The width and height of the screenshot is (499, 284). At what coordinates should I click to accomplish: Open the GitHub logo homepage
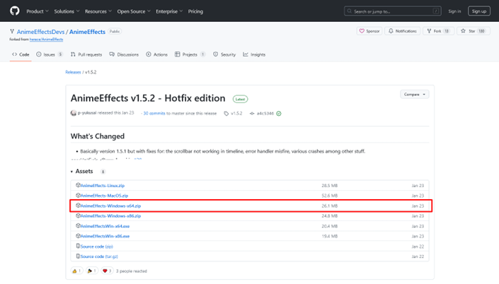pos(15,11)
